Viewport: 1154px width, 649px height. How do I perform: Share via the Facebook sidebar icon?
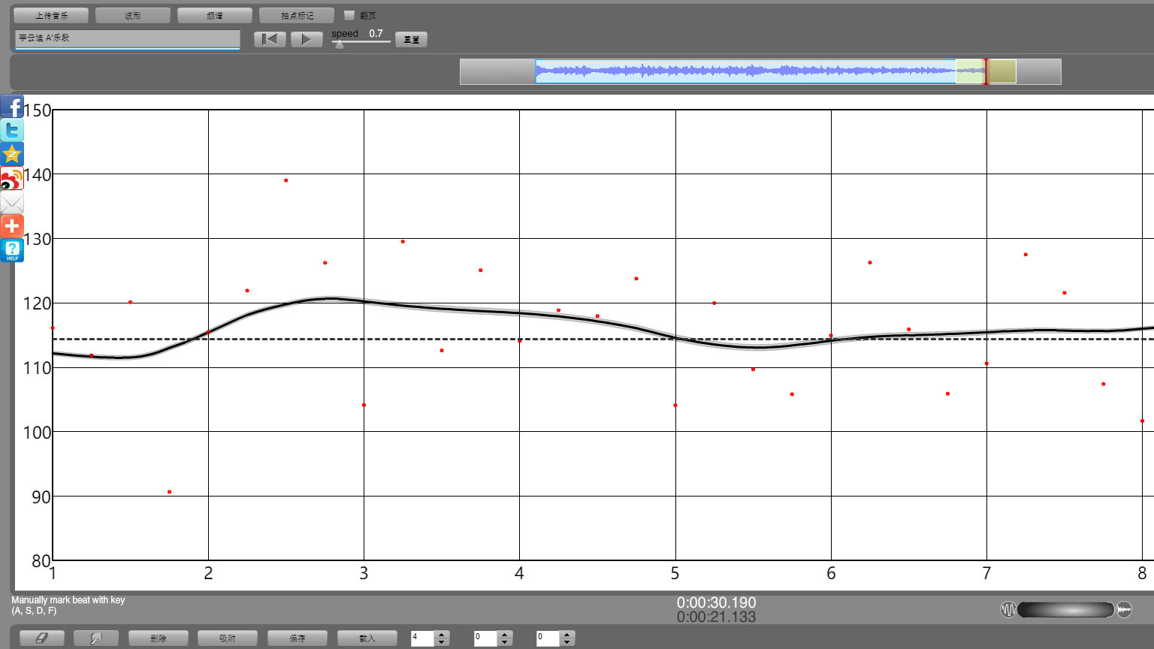12,106
